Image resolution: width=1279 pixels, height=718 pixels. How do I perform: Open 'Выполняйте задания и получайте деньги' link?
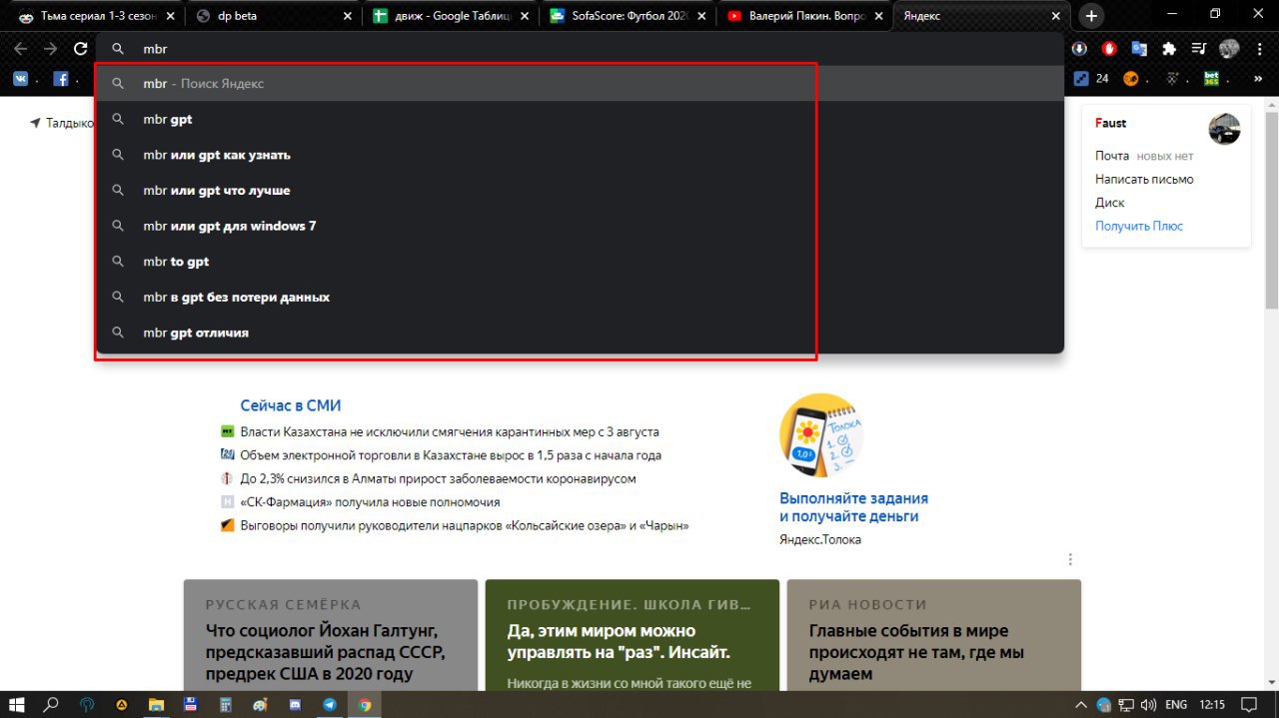click(853, 507)
